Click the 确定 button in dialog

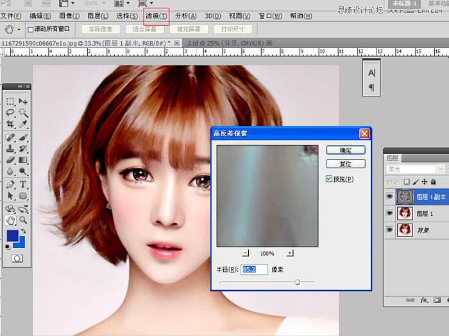[345, 150]
